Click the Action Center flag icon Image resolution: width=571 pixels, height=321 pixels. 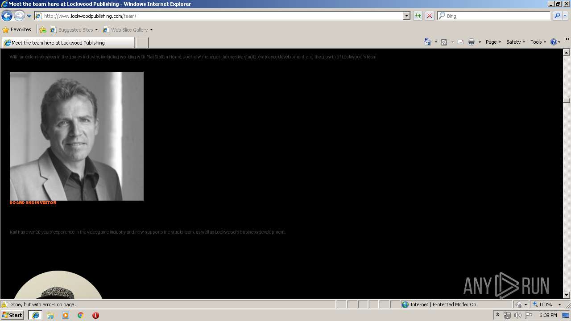click(x=529, y=315)
